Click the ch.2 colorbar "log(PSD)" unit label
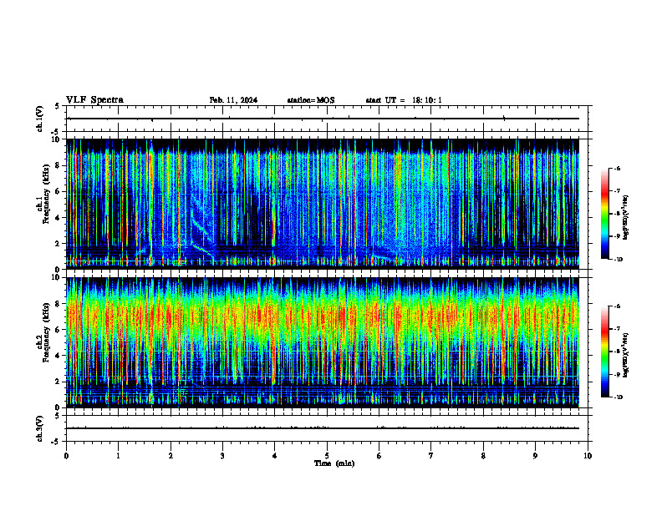662x511 pixels. tap(626, 355)
